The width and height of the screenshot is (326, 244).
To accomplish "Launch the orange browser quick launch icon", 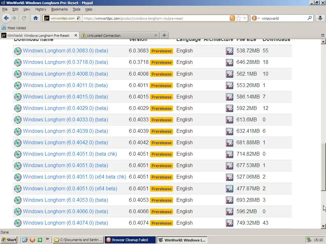I will point(32,240).
